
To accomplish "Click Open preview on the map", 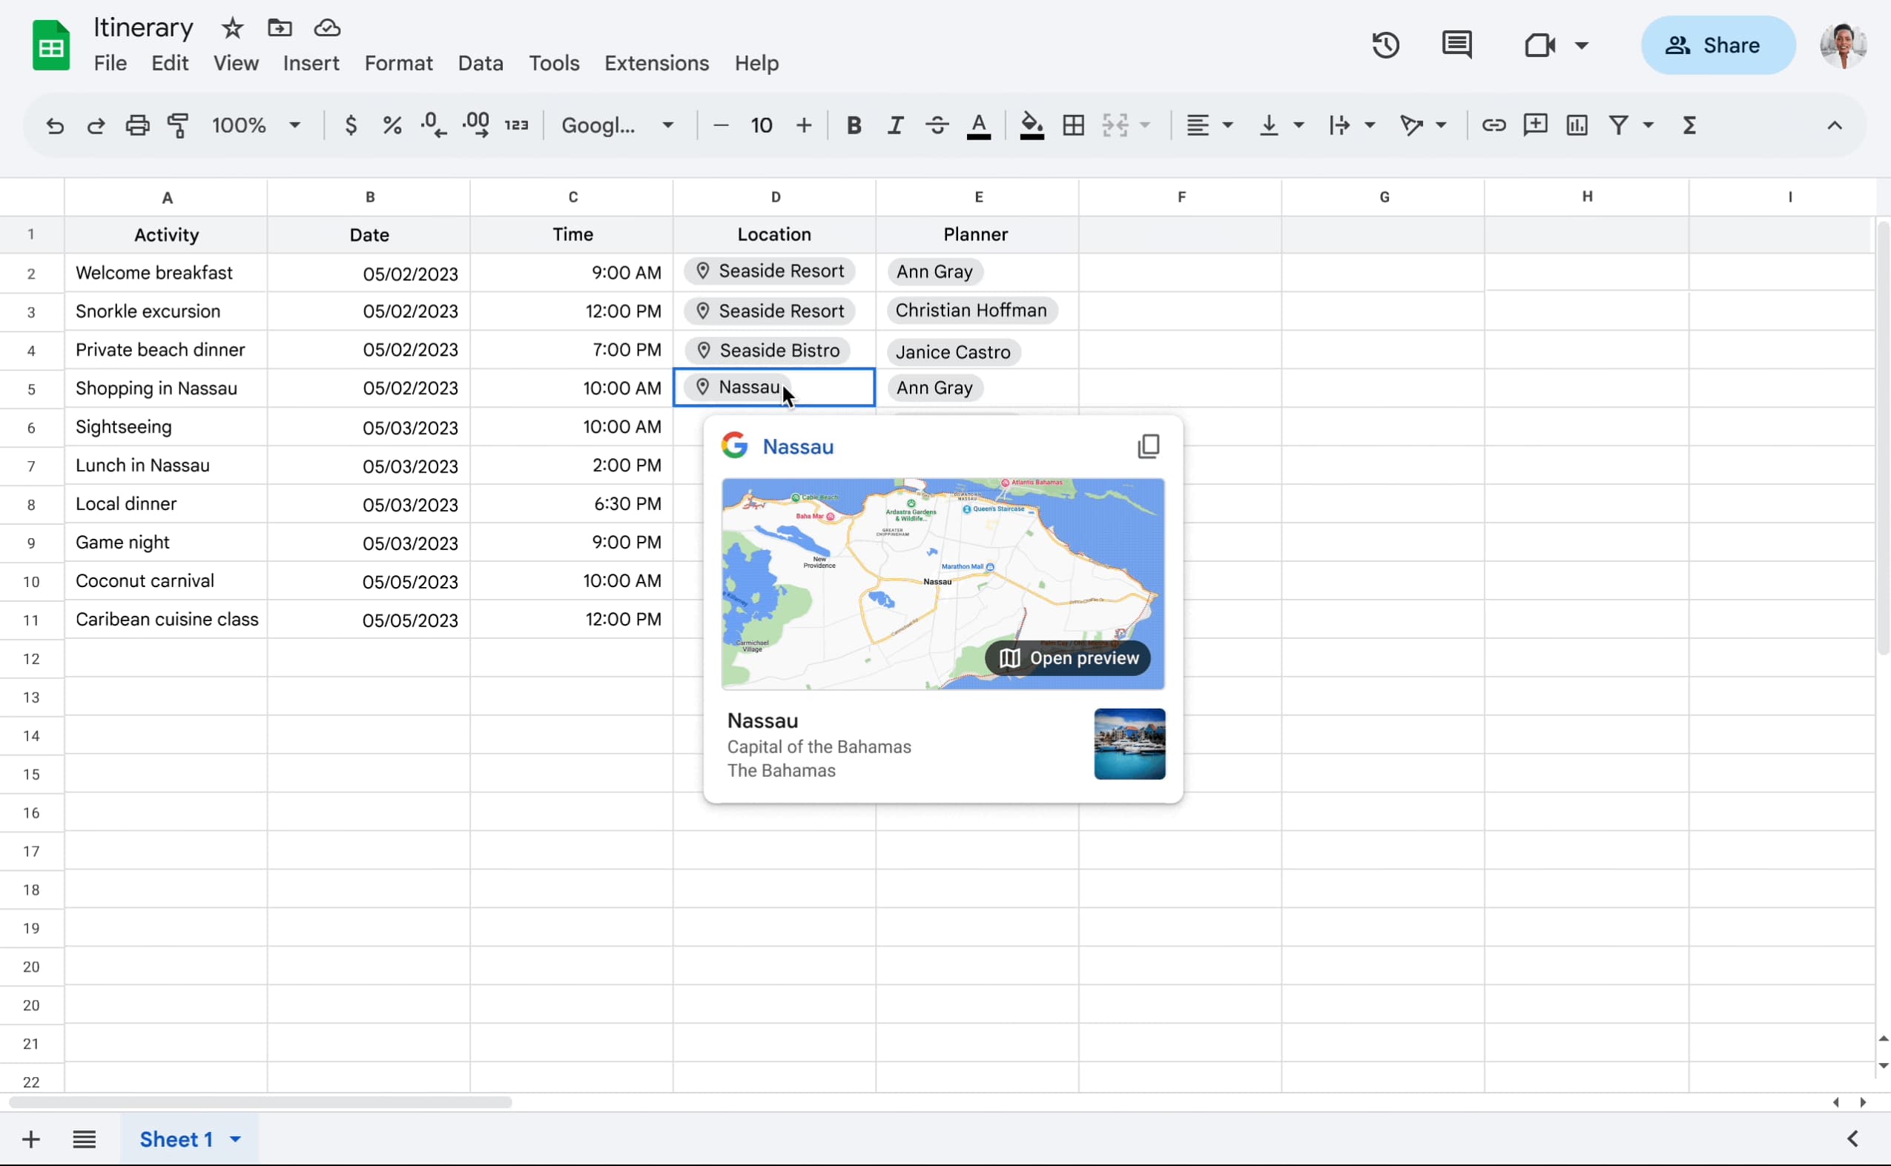I will coord(1068,657).
